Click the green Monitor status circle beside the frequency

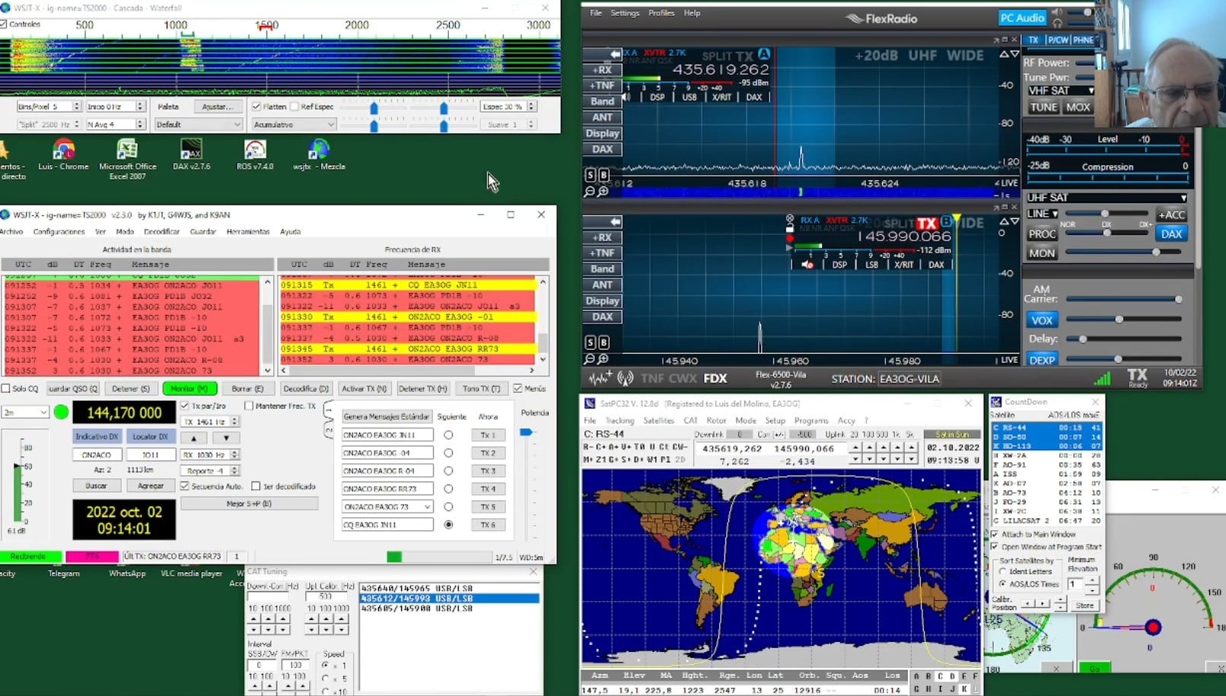click(x=61, y=412)
